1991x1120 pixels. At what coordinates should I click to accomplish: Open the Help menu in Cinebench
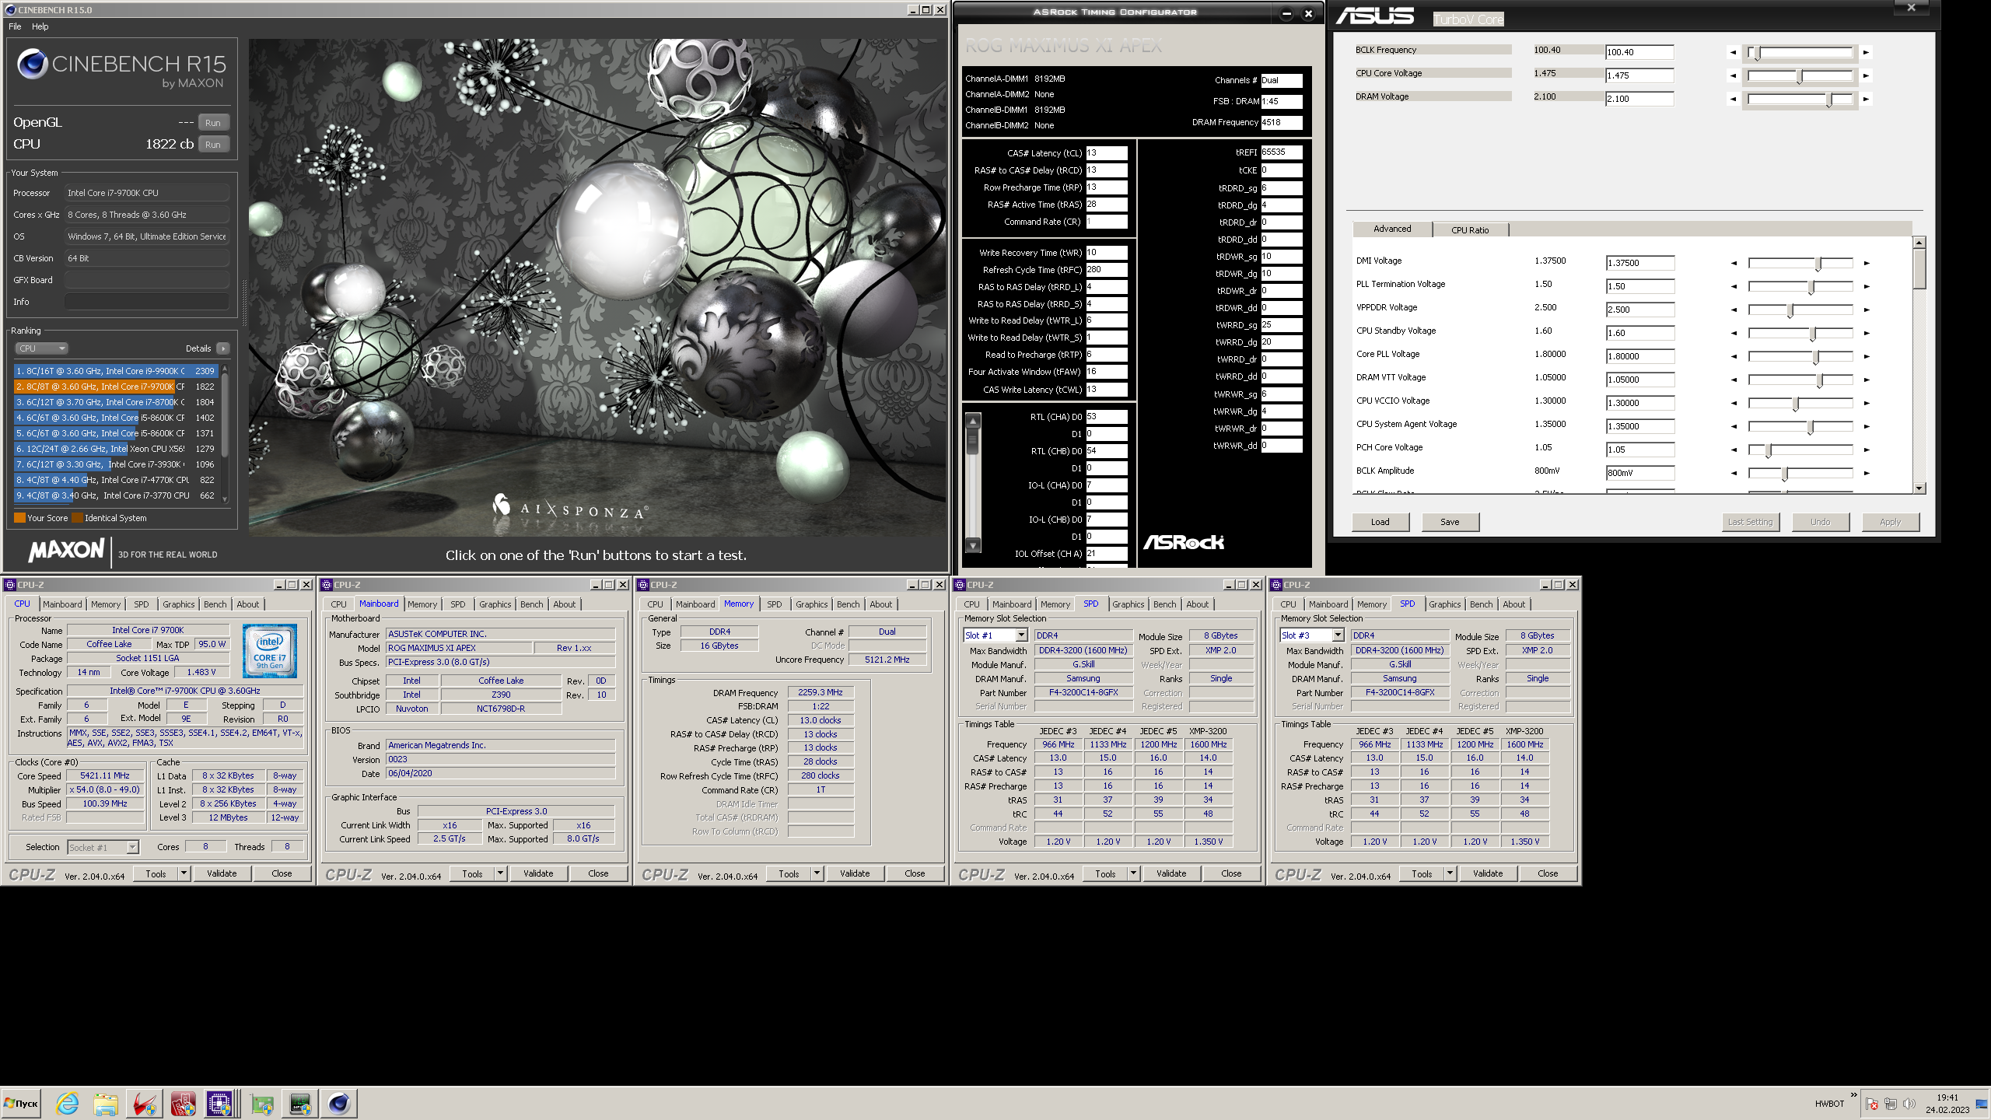(x=40, y=26)
